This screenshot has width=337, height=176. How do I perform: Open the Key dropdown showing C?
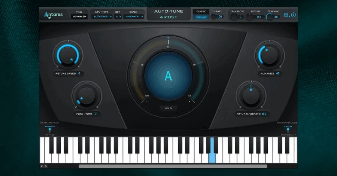tap(118, 16)
